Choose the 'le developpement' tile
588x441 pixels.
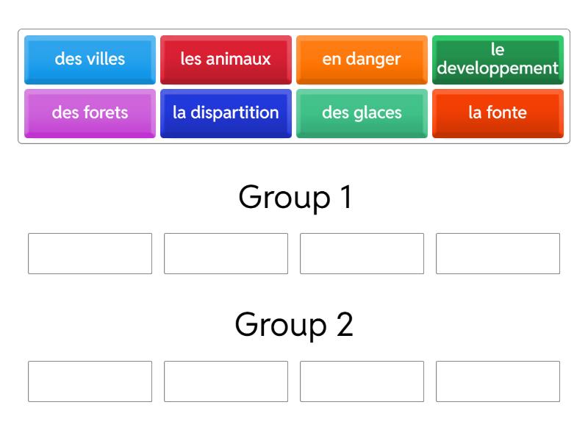(x=498, y=59)
